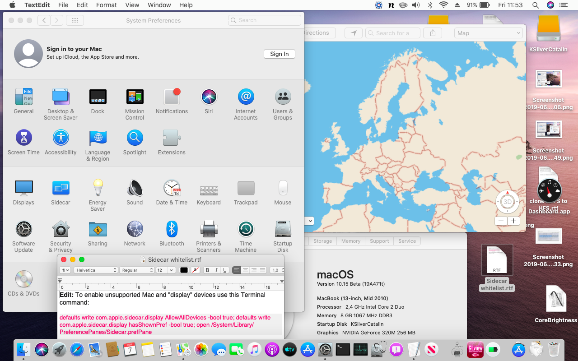Open Date & Time preferences
The width and height of the screenshot is (578, 361).
172,192
